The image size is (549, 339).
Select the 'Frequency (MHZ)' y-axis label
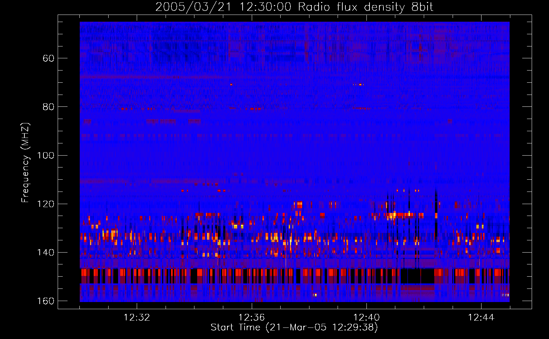coord(25,163)
